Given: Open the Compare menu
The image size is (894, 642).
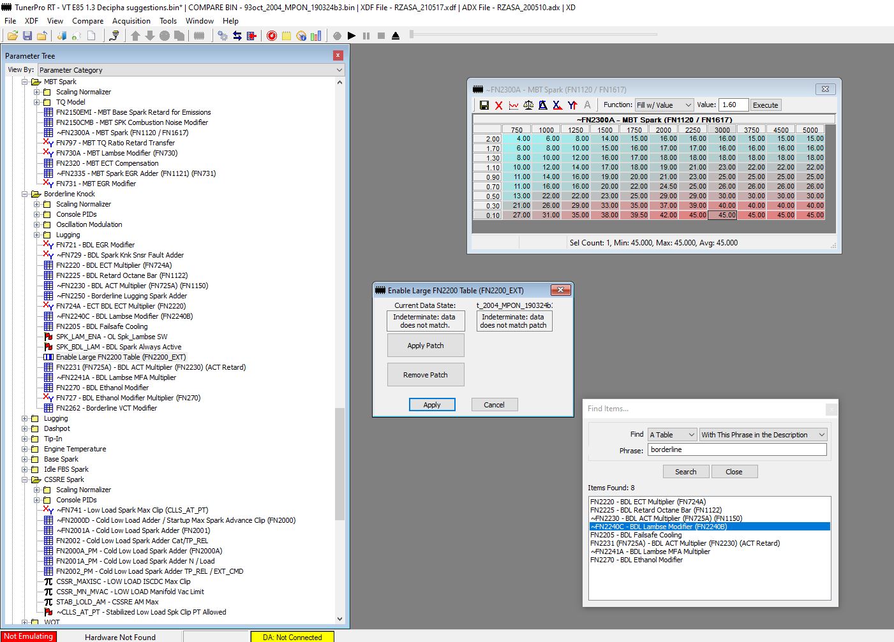Looking at the screenshot, I should tap(87, 21).
